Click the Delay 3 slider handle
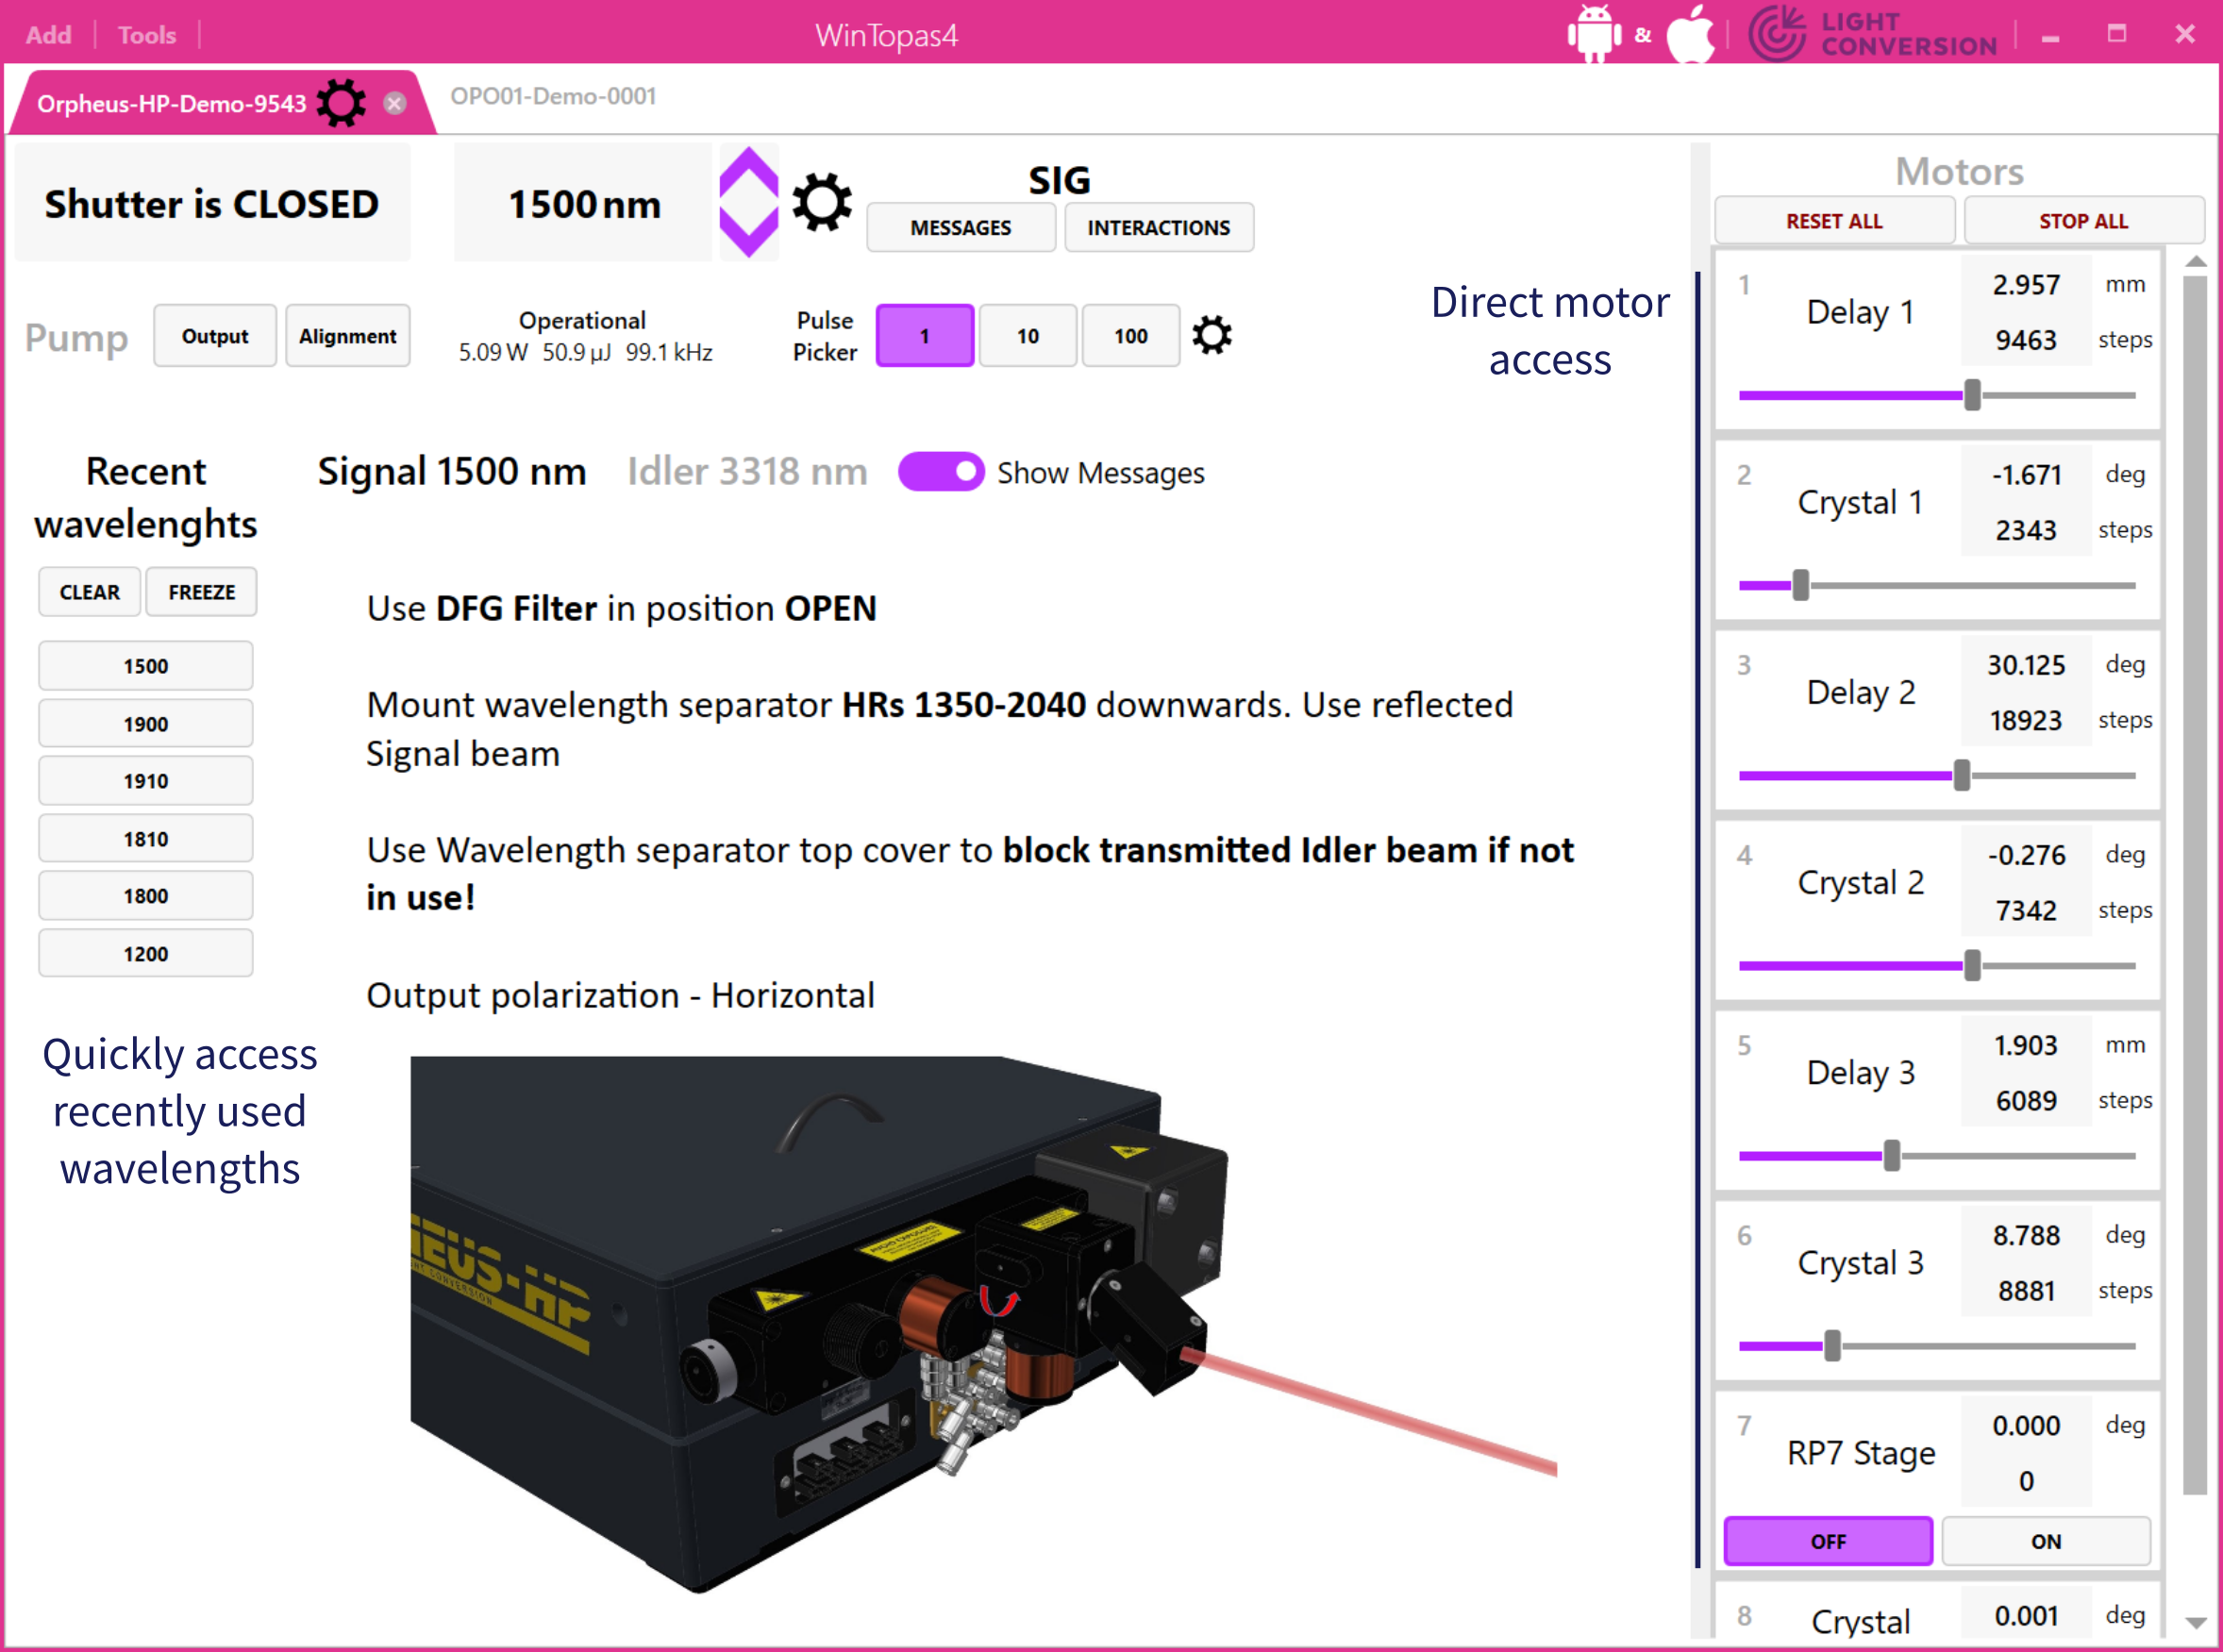2223x1652 pixels. point(1892,1156)
